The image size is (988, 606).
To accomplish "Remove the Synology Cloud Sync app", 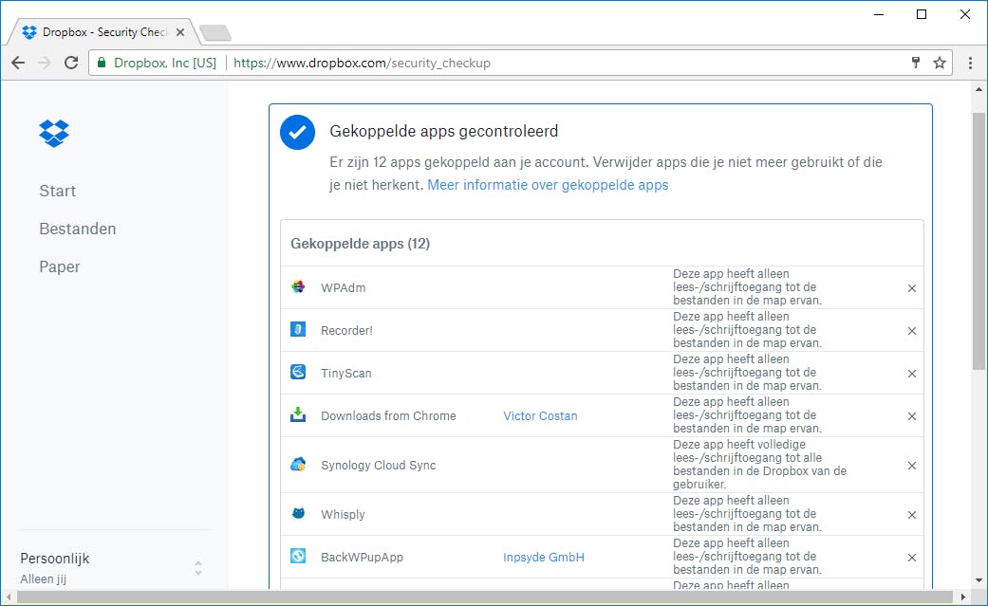I will click(x=912, y=466).
